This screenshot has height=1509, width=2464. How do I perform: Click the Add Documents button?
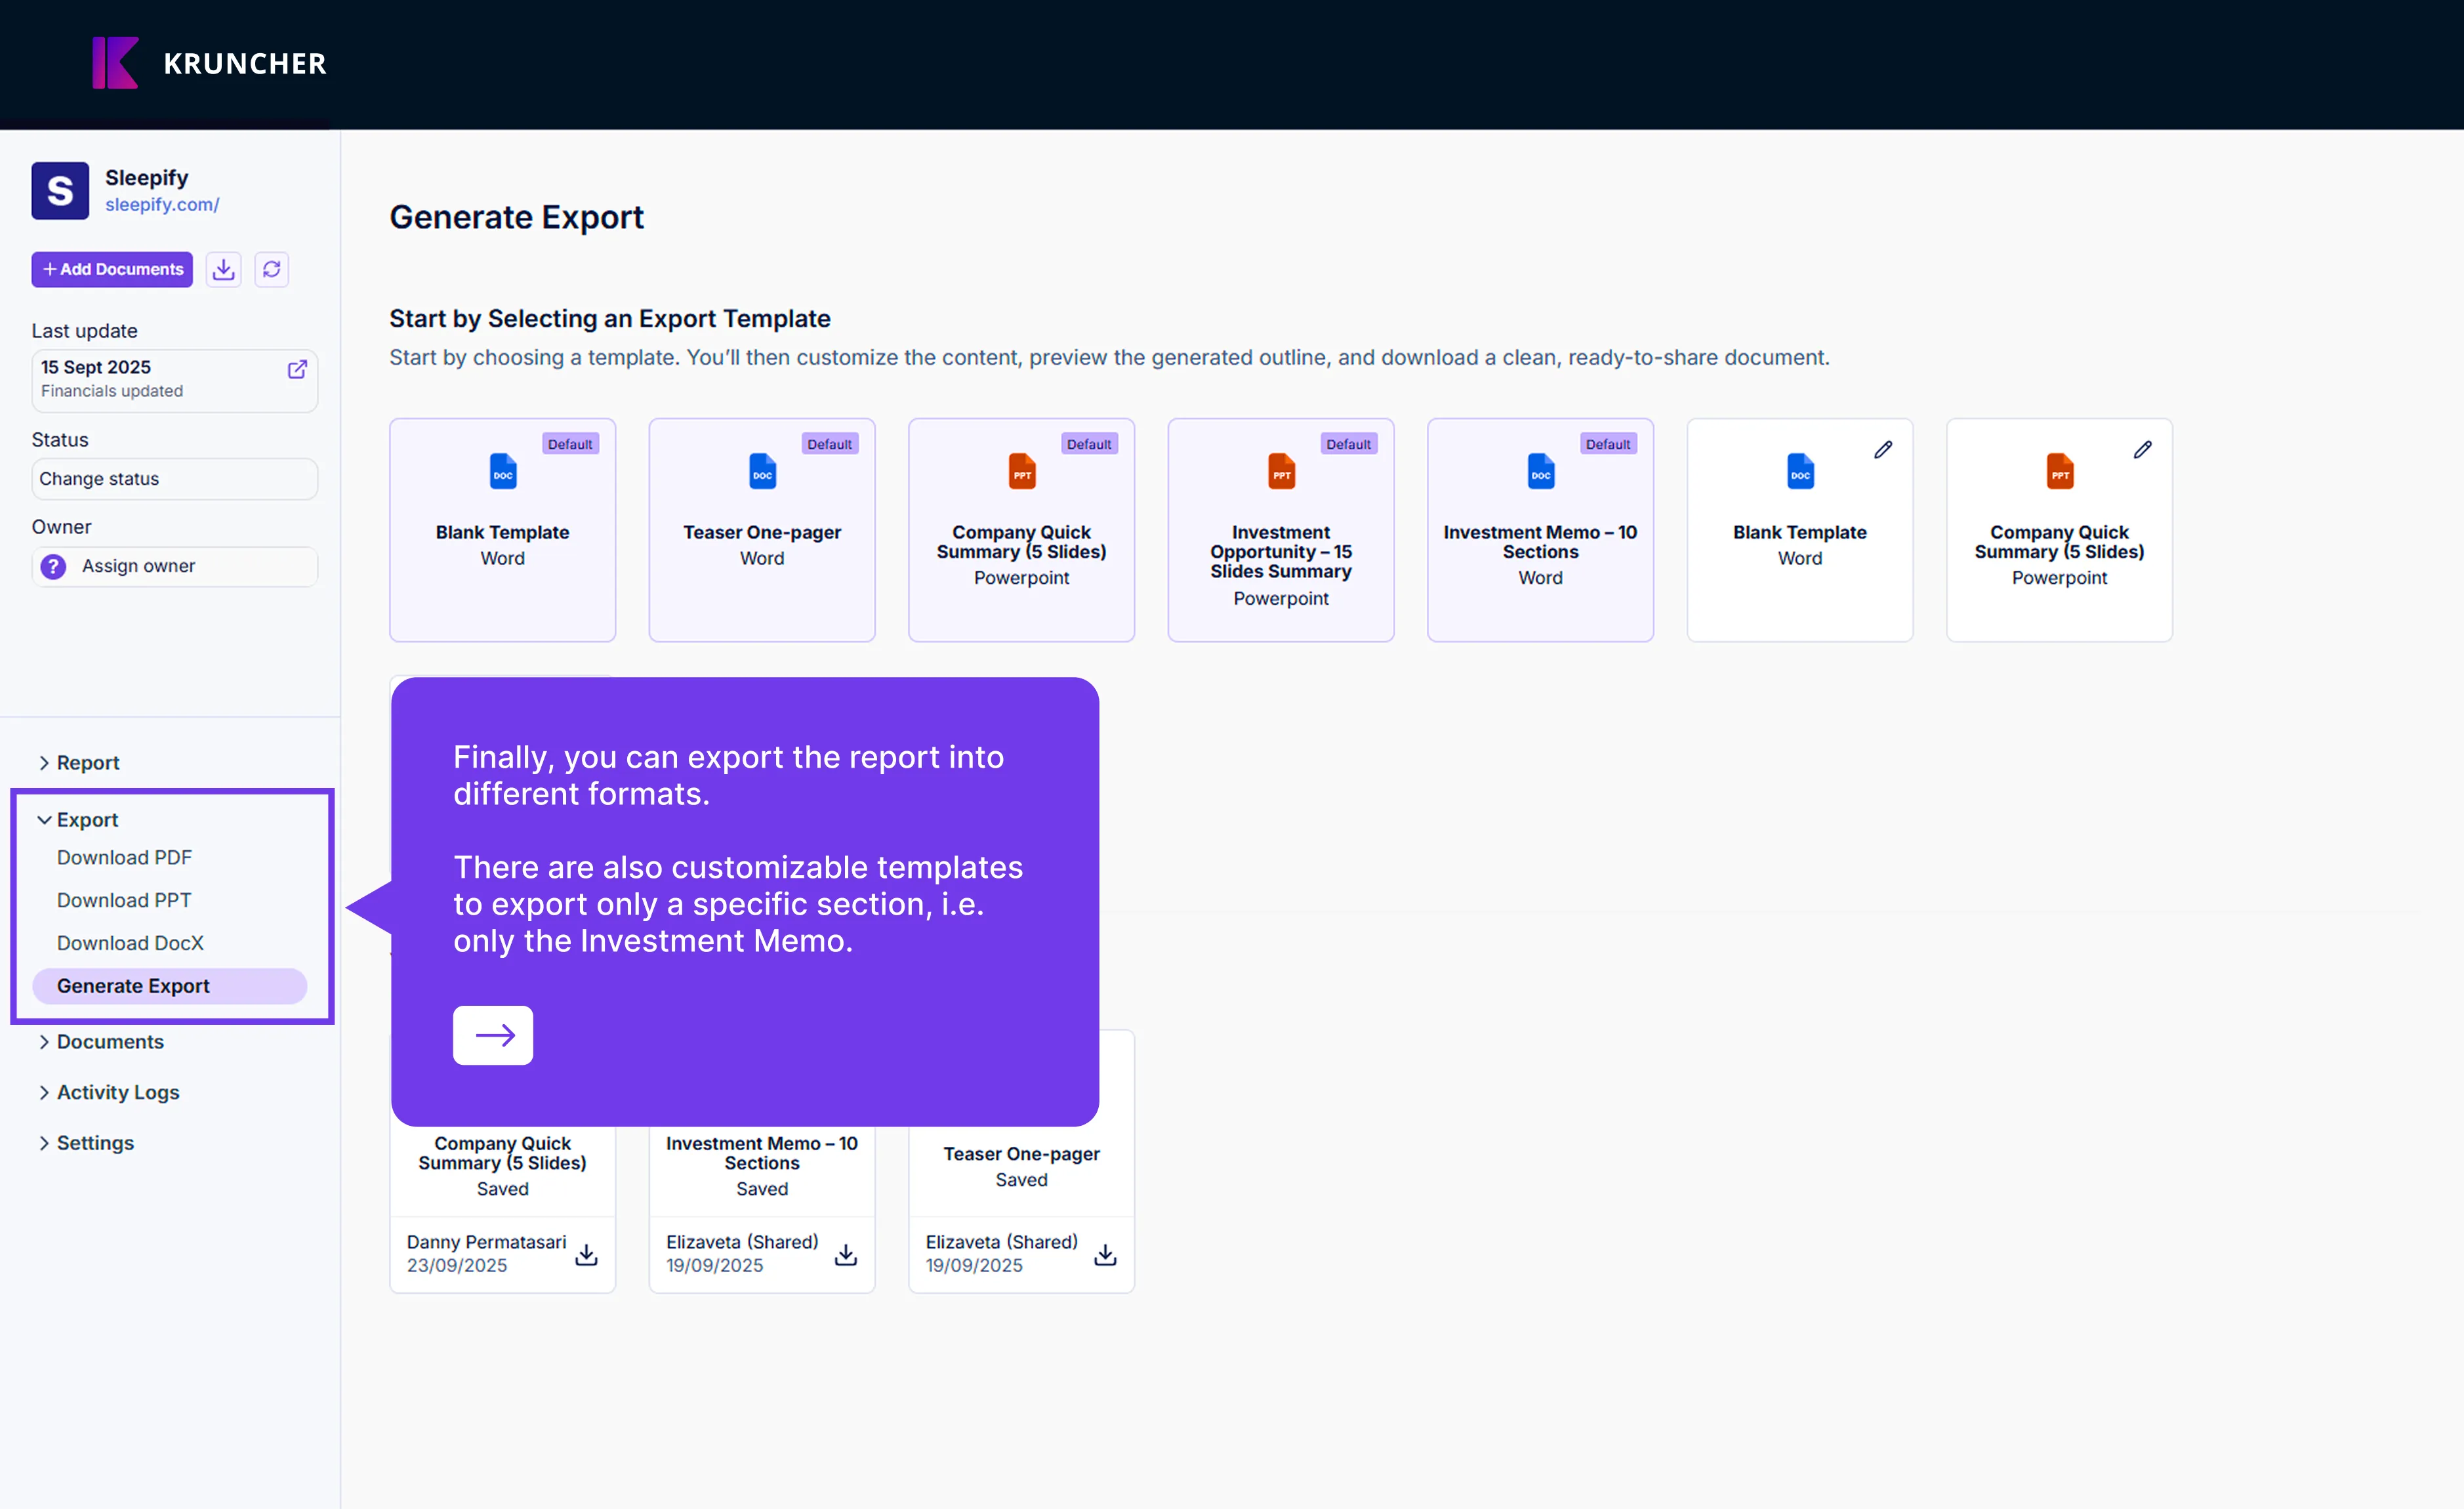[x=112, y=269]
